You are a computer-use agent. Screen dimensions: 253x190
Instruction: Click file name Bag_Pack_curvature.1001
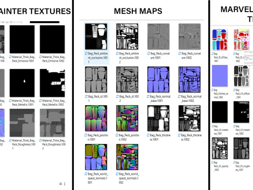click(160, 55)
